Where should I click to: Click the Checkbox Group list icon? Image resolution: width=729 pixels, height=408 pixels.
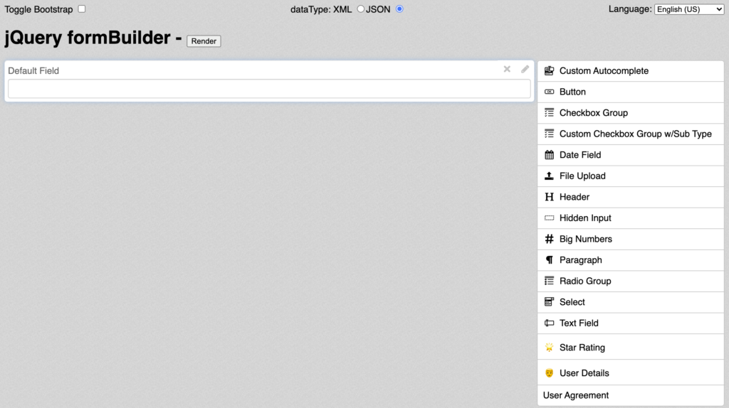[549, 113]
